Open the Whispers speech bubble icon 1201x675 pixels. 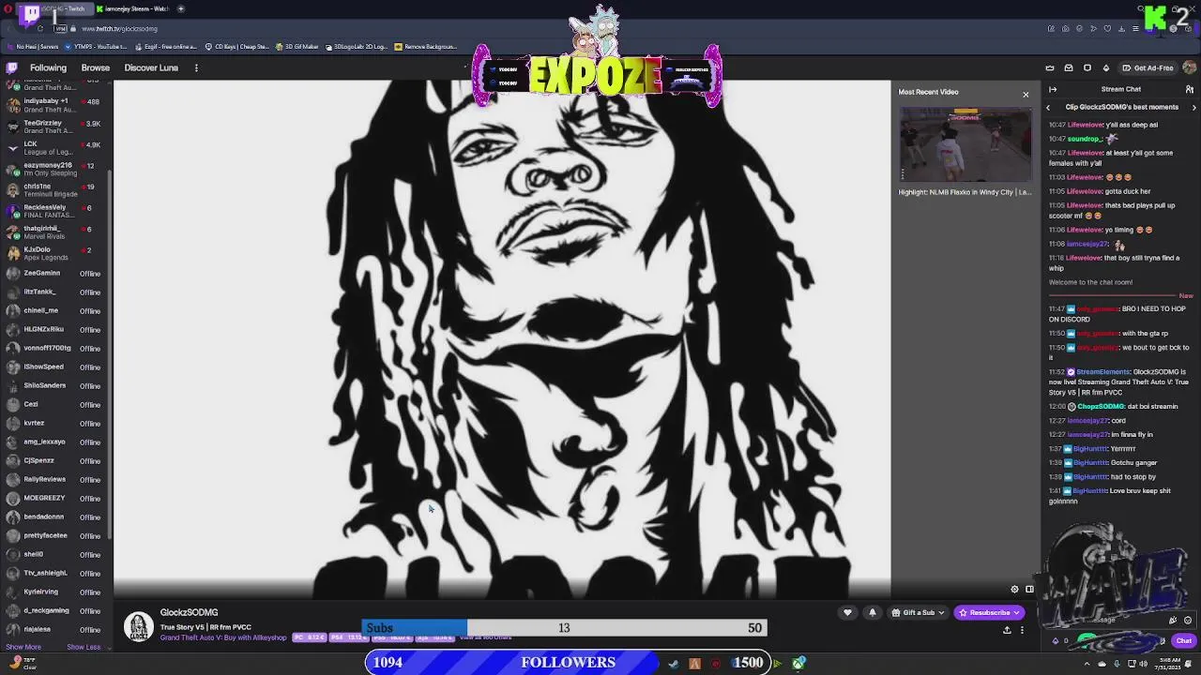tap(1087, 67)
